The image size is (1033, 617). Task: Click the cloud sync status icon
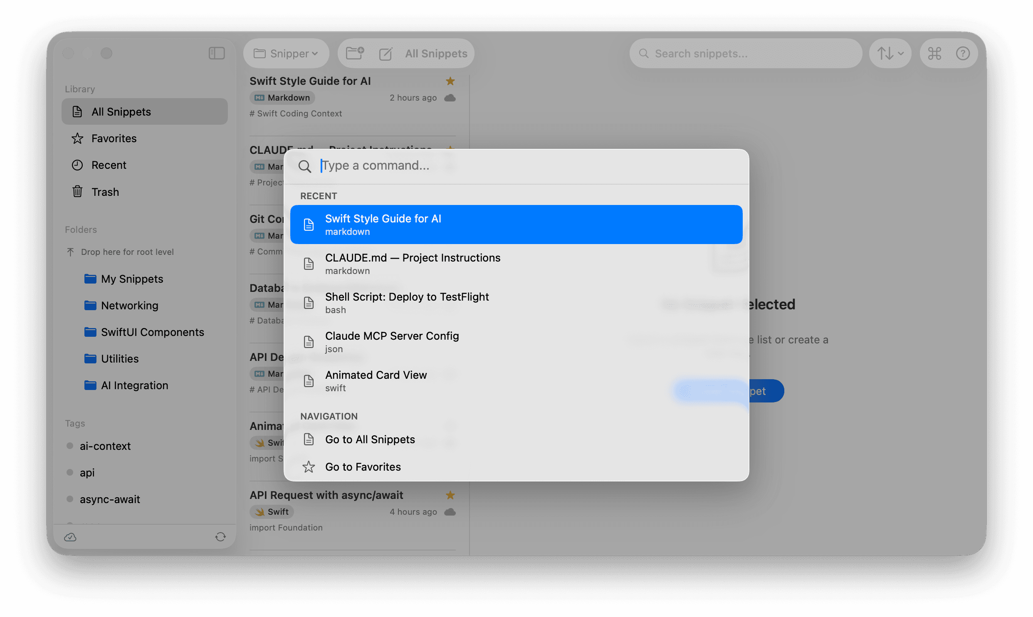coord(70,537)
